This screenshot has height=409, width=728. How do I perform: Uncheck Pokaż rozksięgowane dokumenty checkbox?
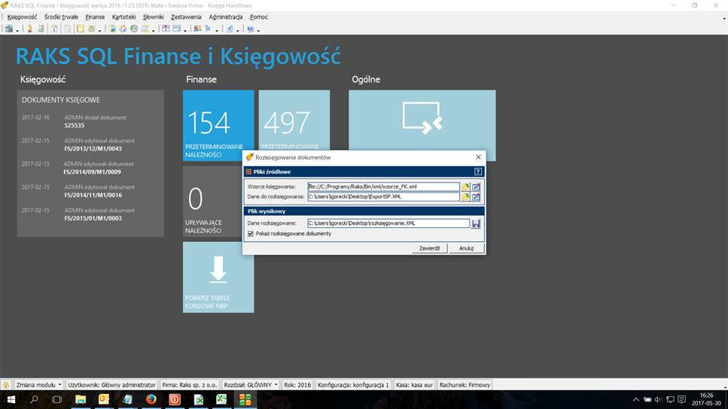coord(251,234)
